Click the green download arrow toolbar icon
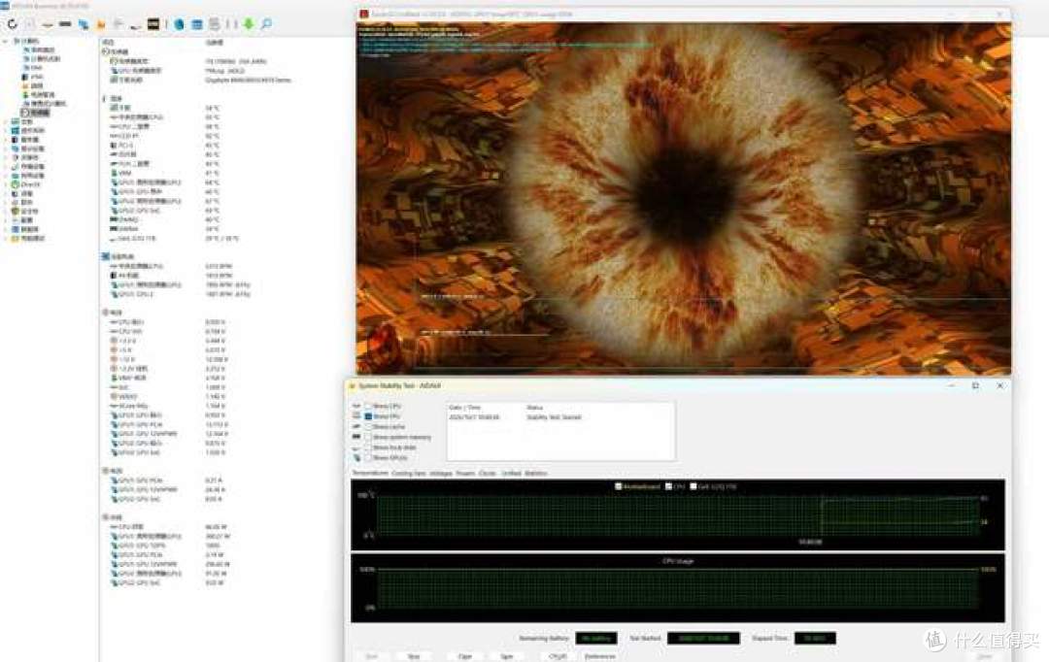 (249, 24)
